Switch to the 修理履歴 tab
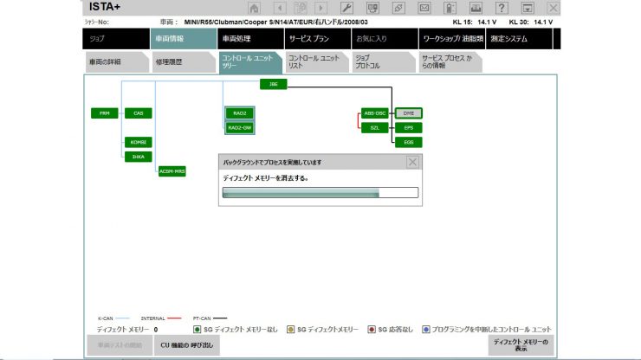This screenshot has height=360, width=641. (x=183, y=62)
